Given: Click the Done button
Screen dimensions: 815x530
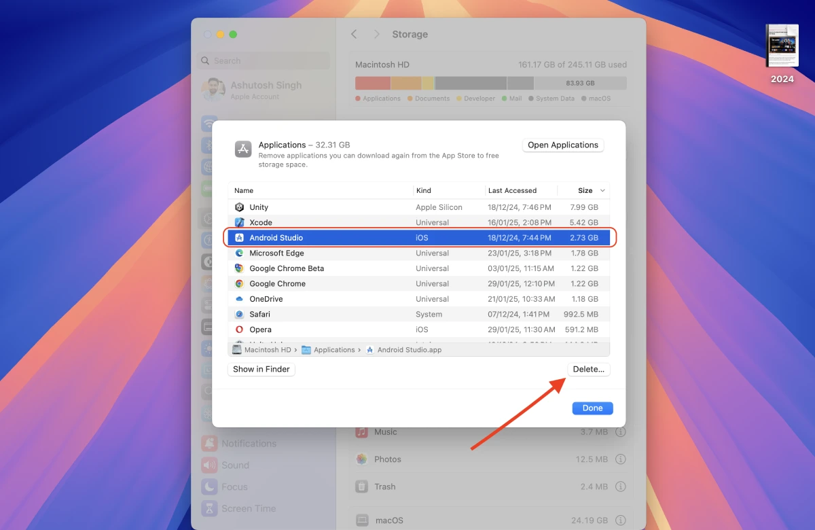Looking at the screenshot, I should 592,408.
